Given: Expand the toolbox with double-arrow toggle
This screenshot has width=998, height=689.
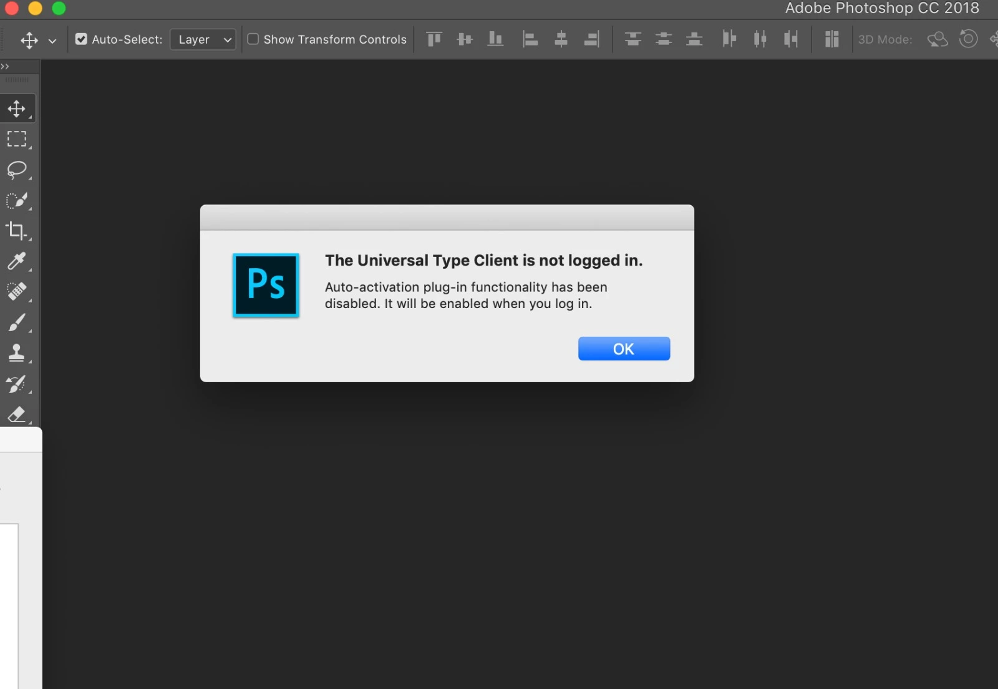Looking at the screenshot, I should (5, 66).
